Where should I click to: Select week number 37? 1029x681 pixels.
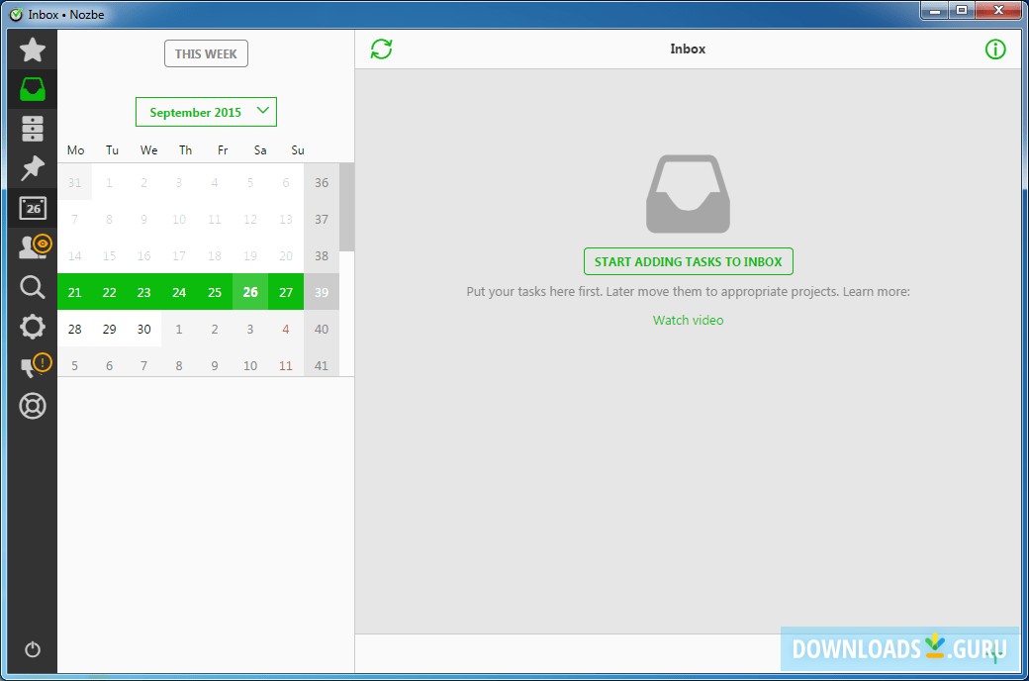[x=322, y=220]
